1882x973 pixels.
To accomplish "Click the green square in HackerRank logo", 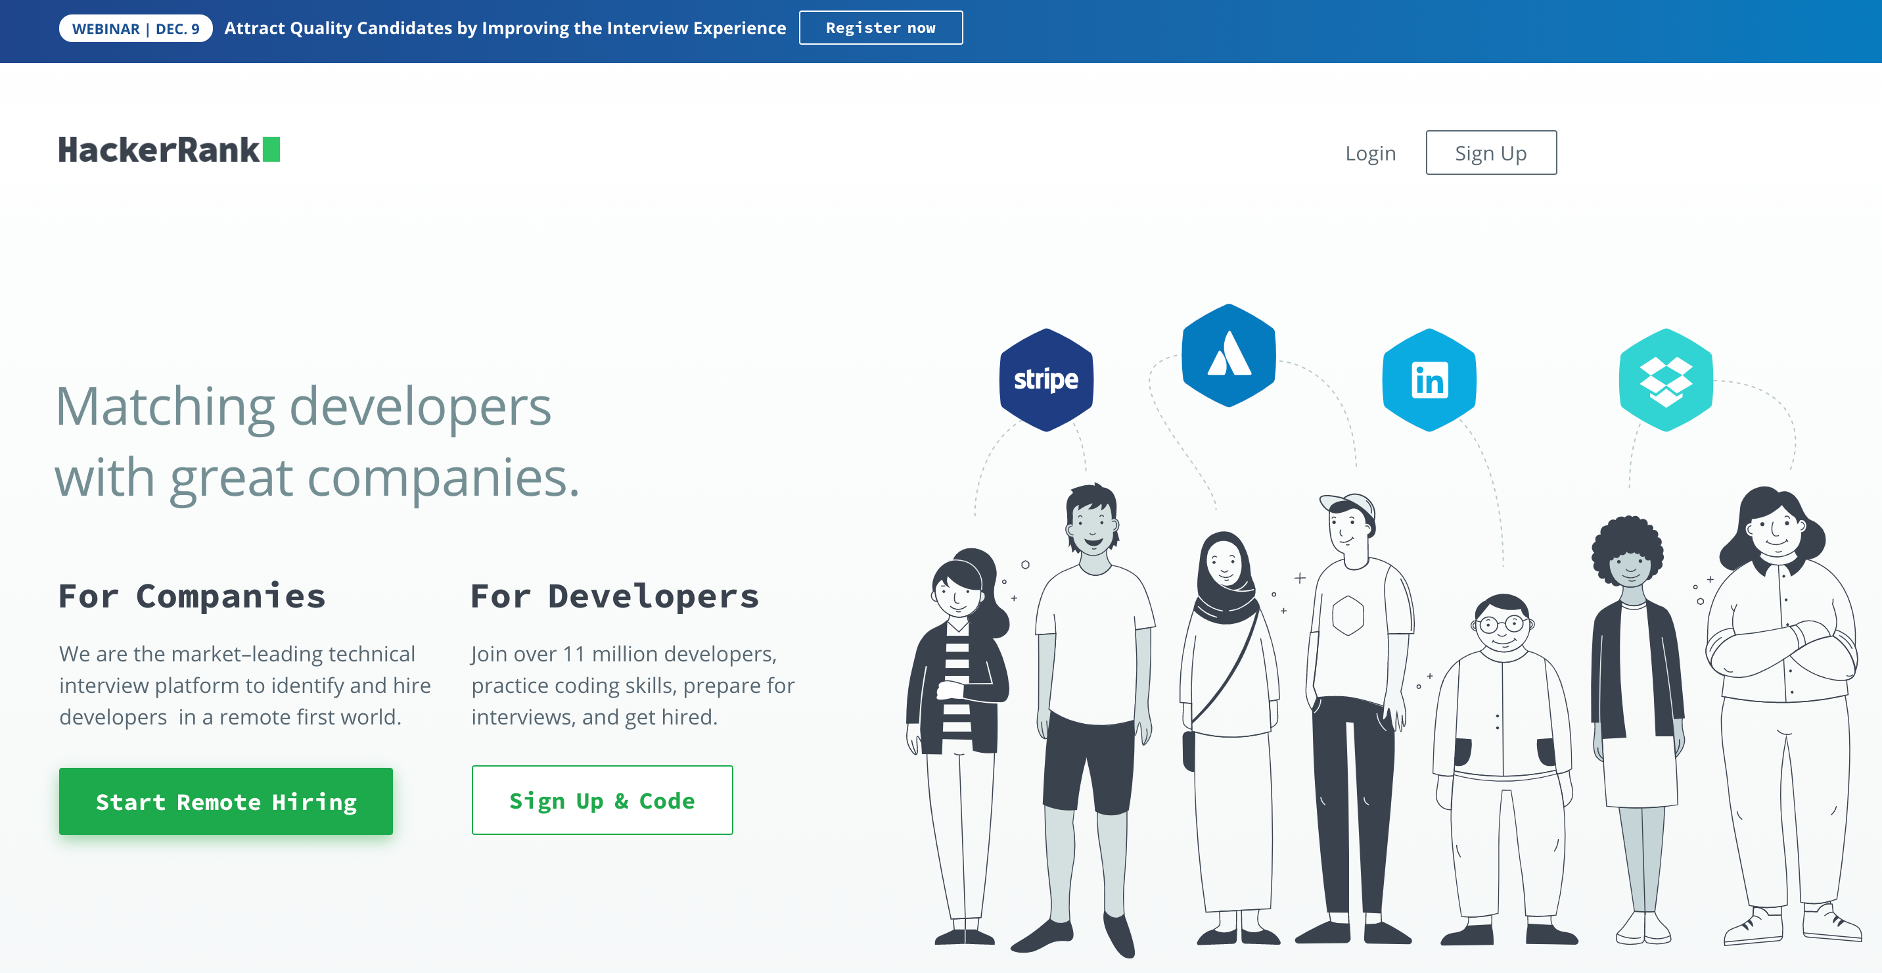I will point(271,149).
